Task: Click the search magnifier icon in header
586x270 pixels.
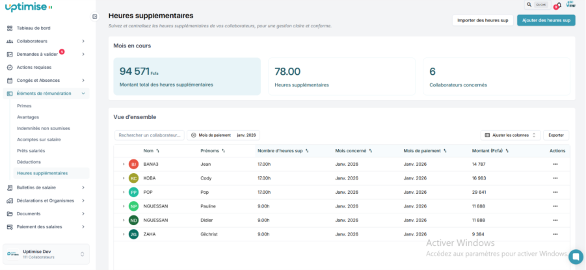Action: click(x=529, y=5)
